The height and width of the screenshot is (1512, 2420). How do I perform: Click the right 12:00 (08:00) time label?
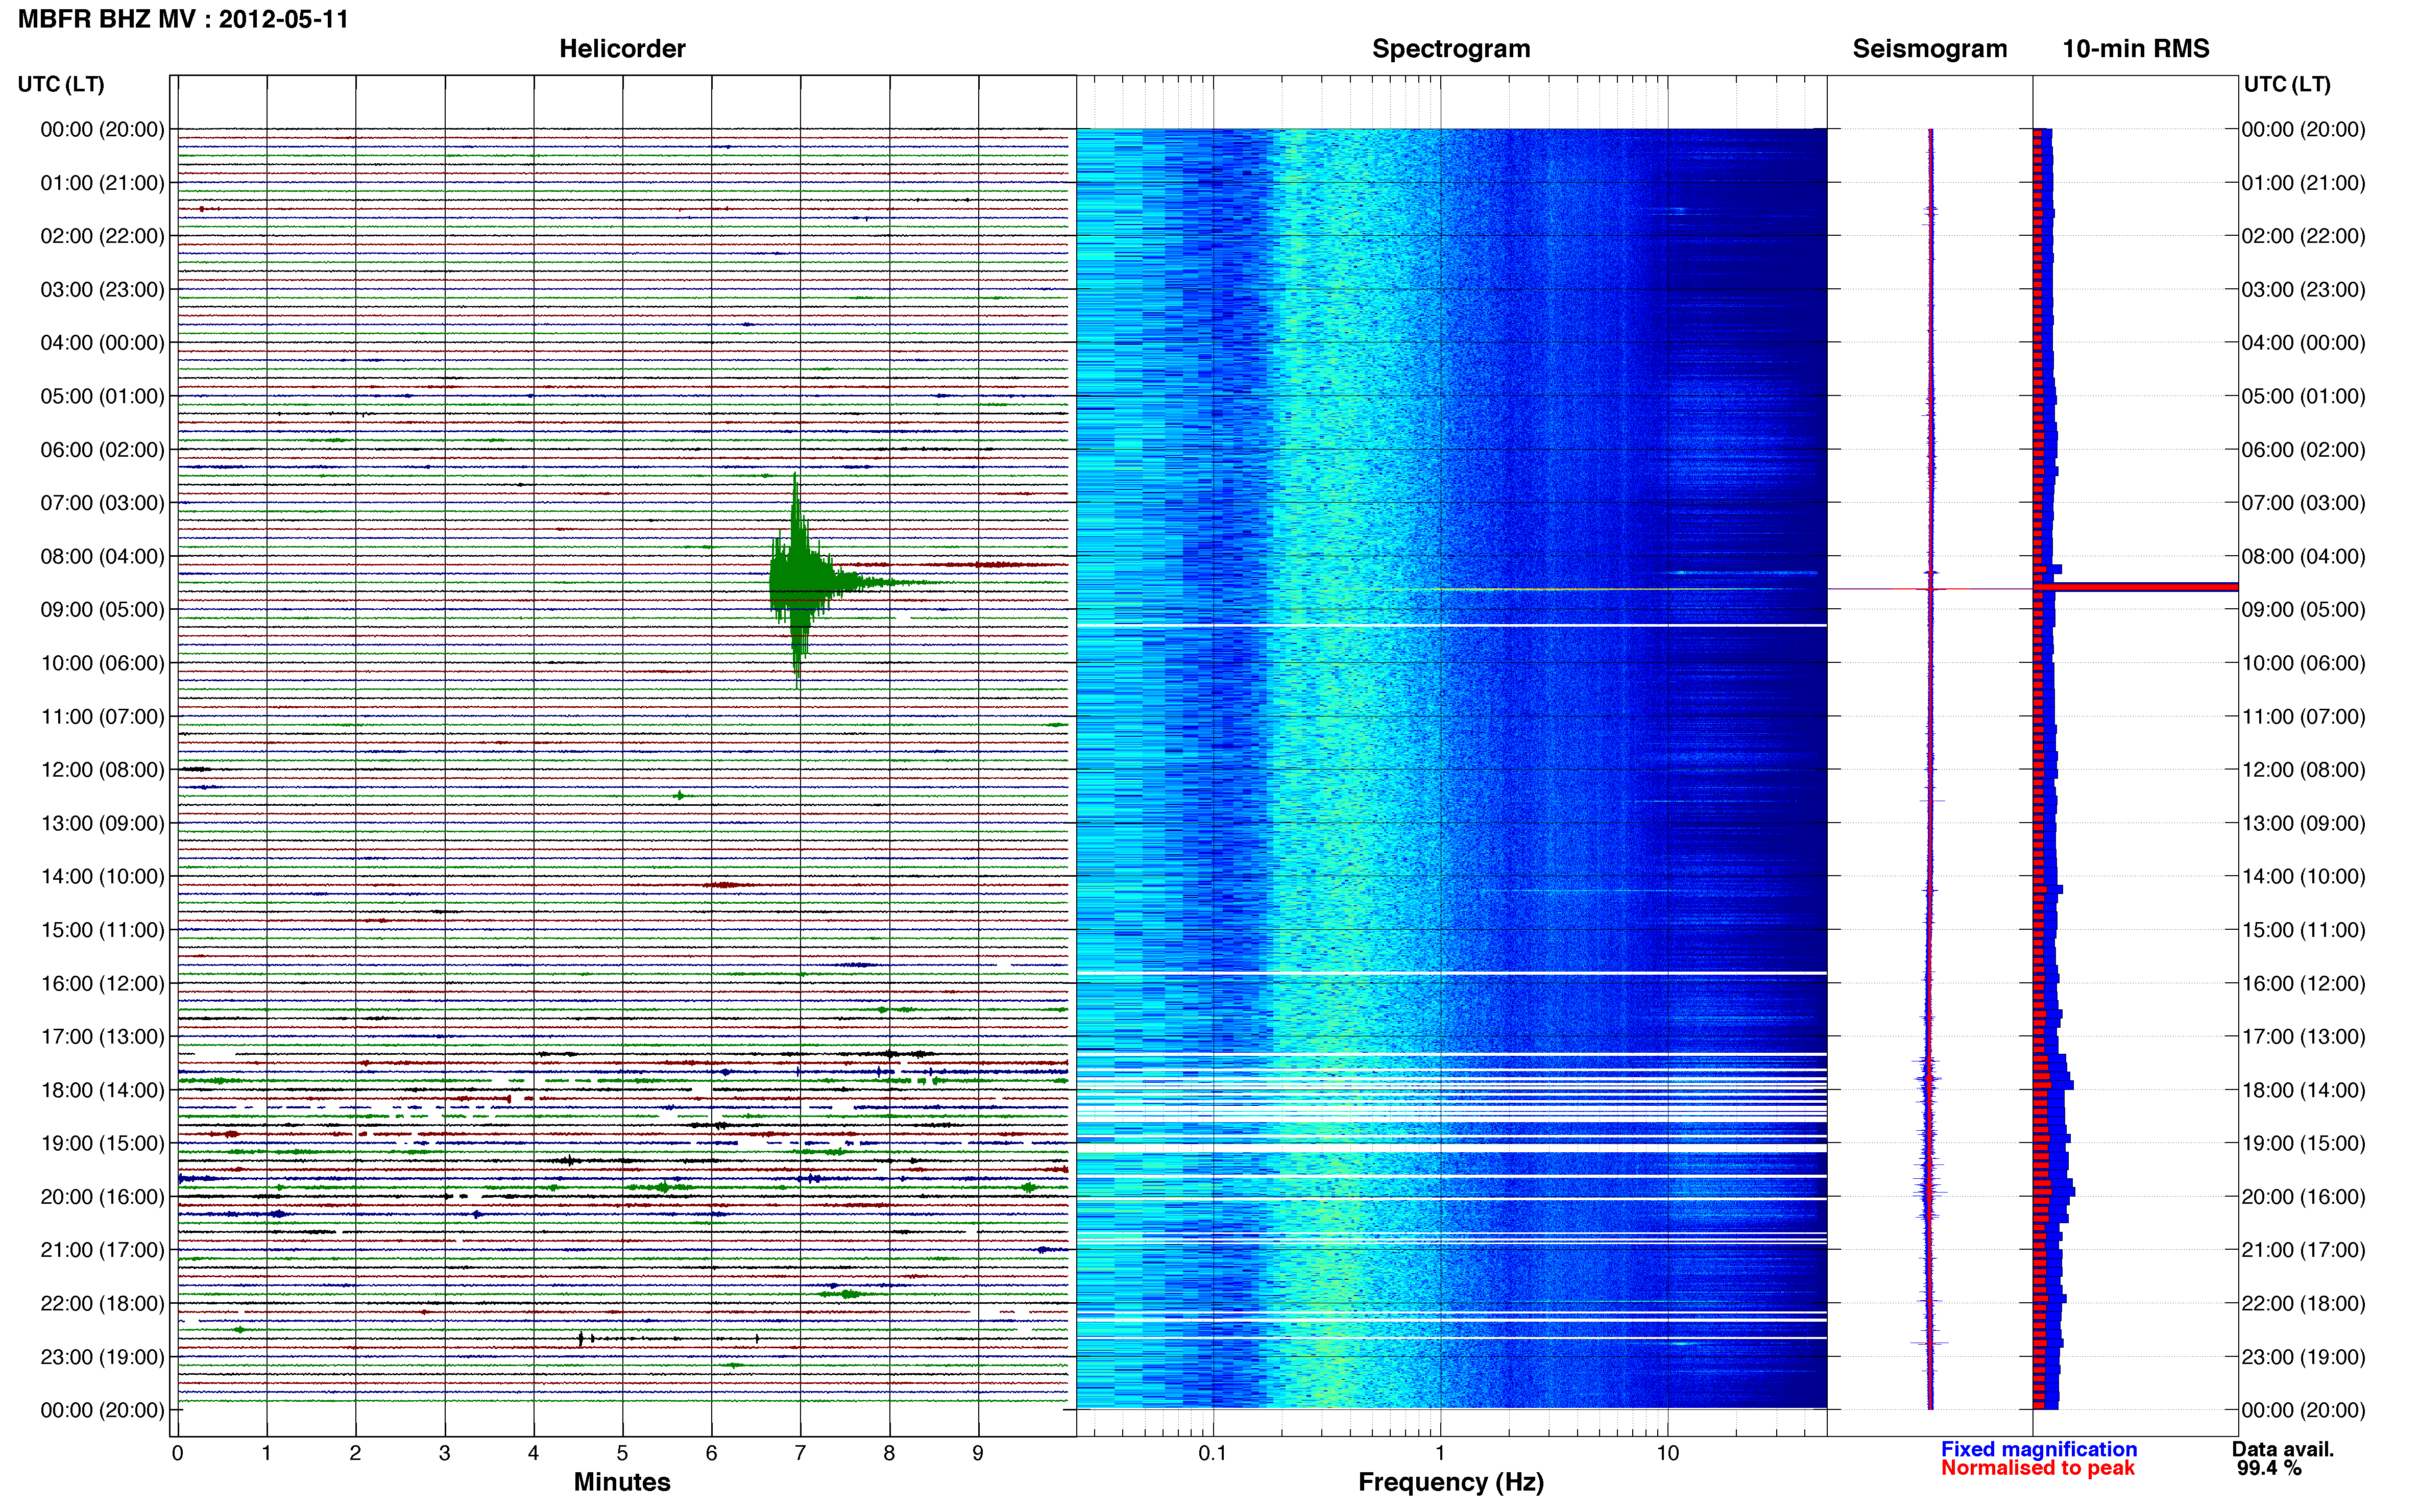[x=2303, y=770]
